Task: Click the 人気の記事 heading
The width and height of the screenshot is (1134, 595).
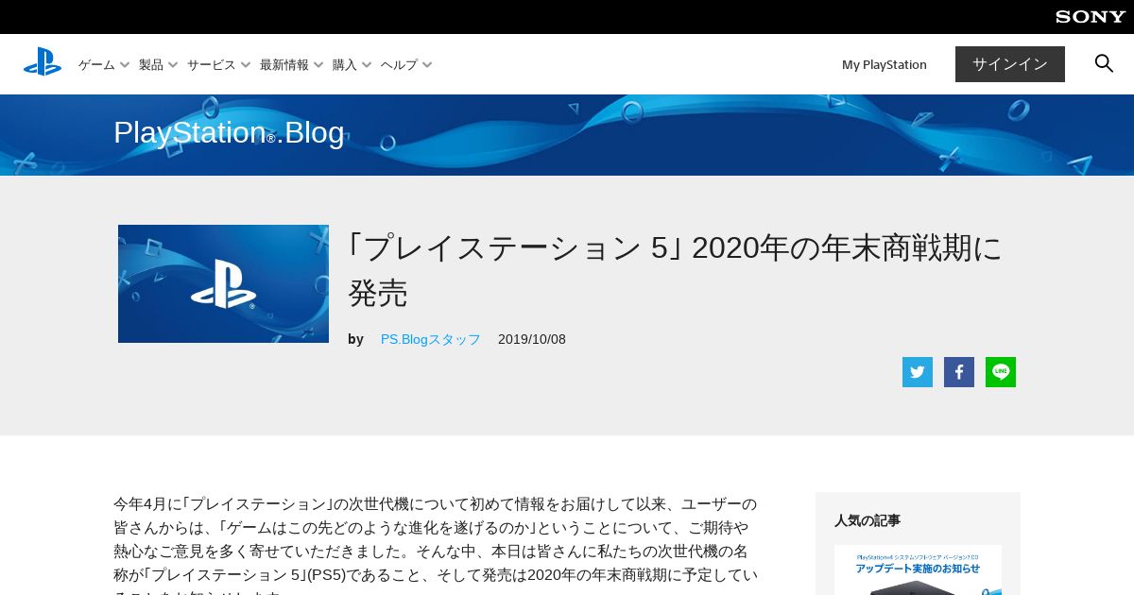Action: click(868, 520)
